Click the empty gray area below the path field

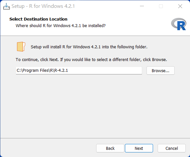[x=95, y=105]
